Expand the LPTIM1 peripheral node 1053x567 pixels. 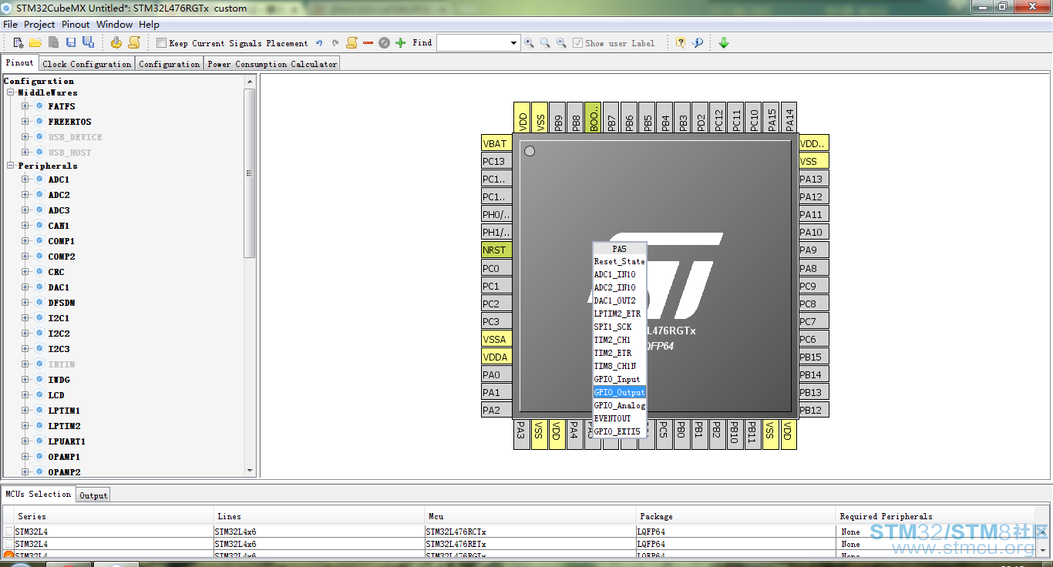click(25, 411)
